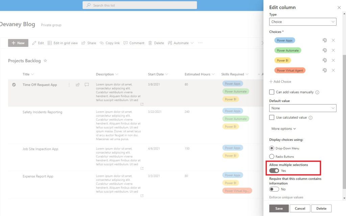Open color palette for Power Apps choice
The height and width of the screenshot is (216, 346).
click(325, 40)
